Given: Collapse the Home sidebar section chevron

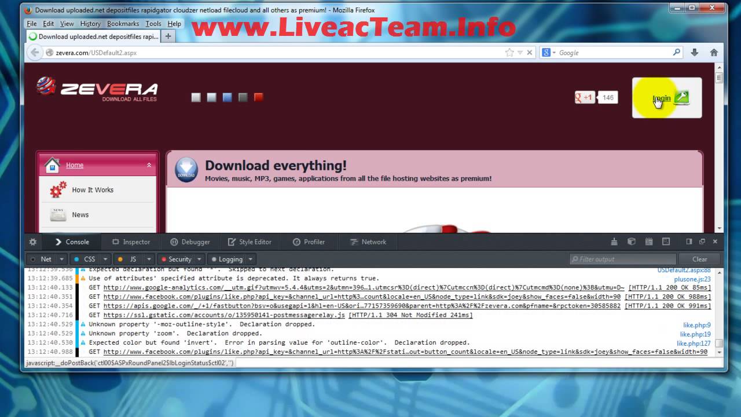Looking at the screenshot, I should point(149,165).
